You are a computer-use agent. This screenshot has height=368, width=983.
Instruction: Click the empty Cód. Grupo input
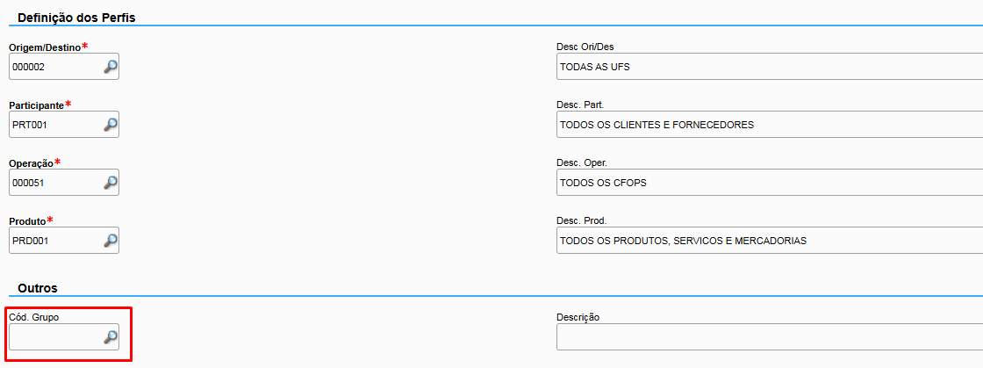tap(54, 336)
